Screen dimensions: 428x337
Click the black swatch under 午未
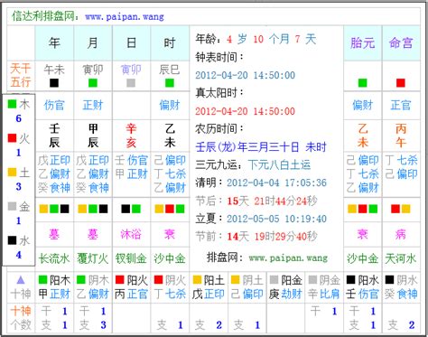pos(54,83)
